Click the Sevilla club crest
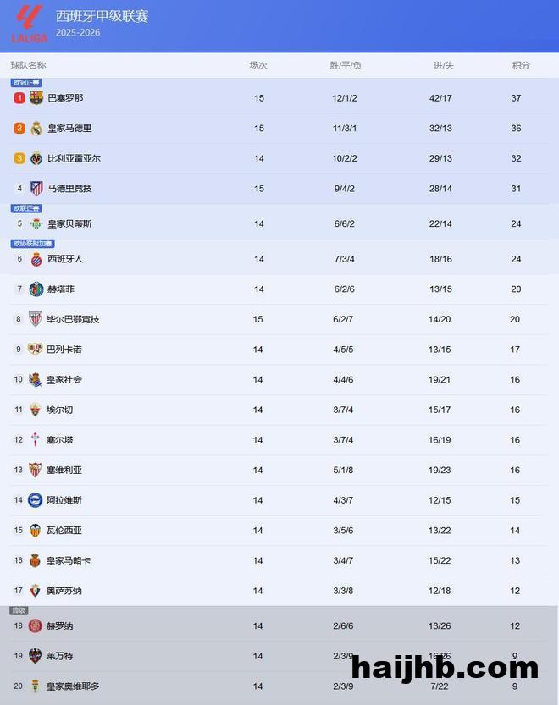Viewport: 559px width, 705px height. click(36, 470)
